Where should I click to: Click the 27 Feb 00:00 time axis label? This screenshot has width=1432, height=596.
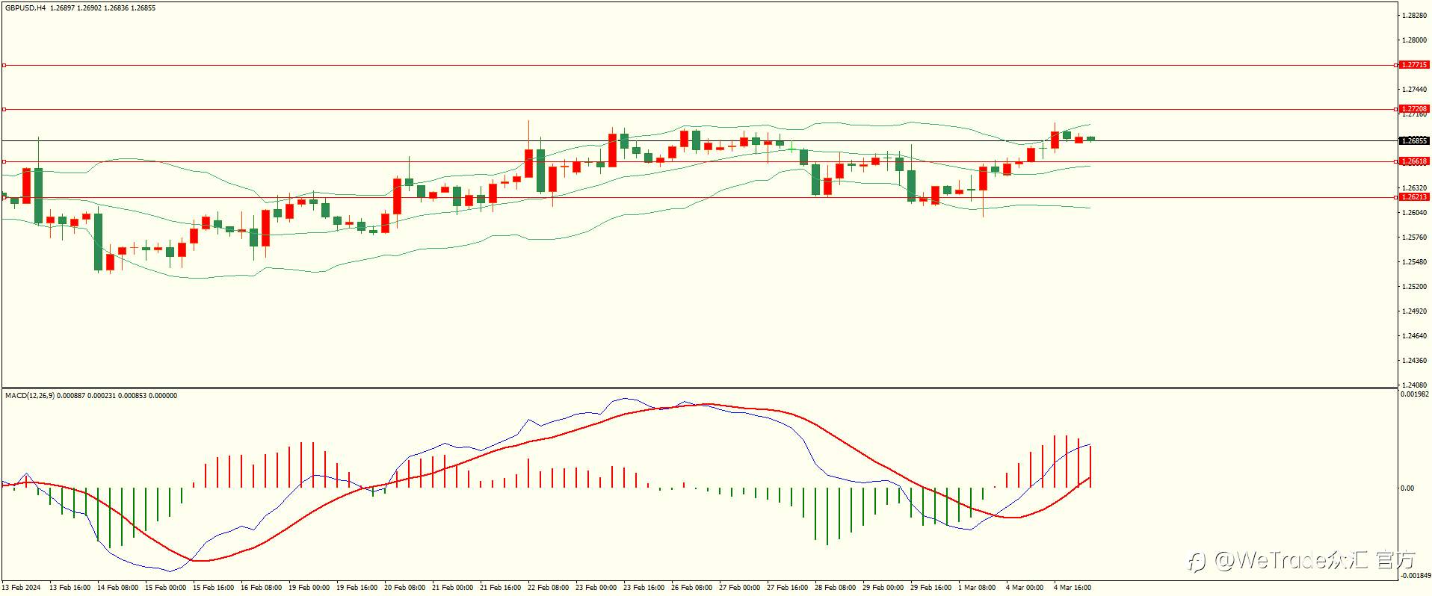pos(739,588)
